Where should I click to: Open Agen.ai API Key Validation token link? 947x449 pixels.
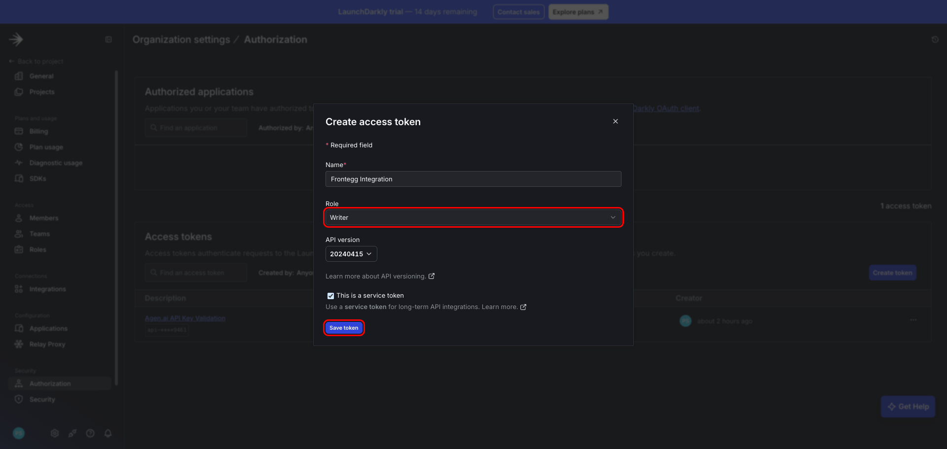tap(185, 318)
